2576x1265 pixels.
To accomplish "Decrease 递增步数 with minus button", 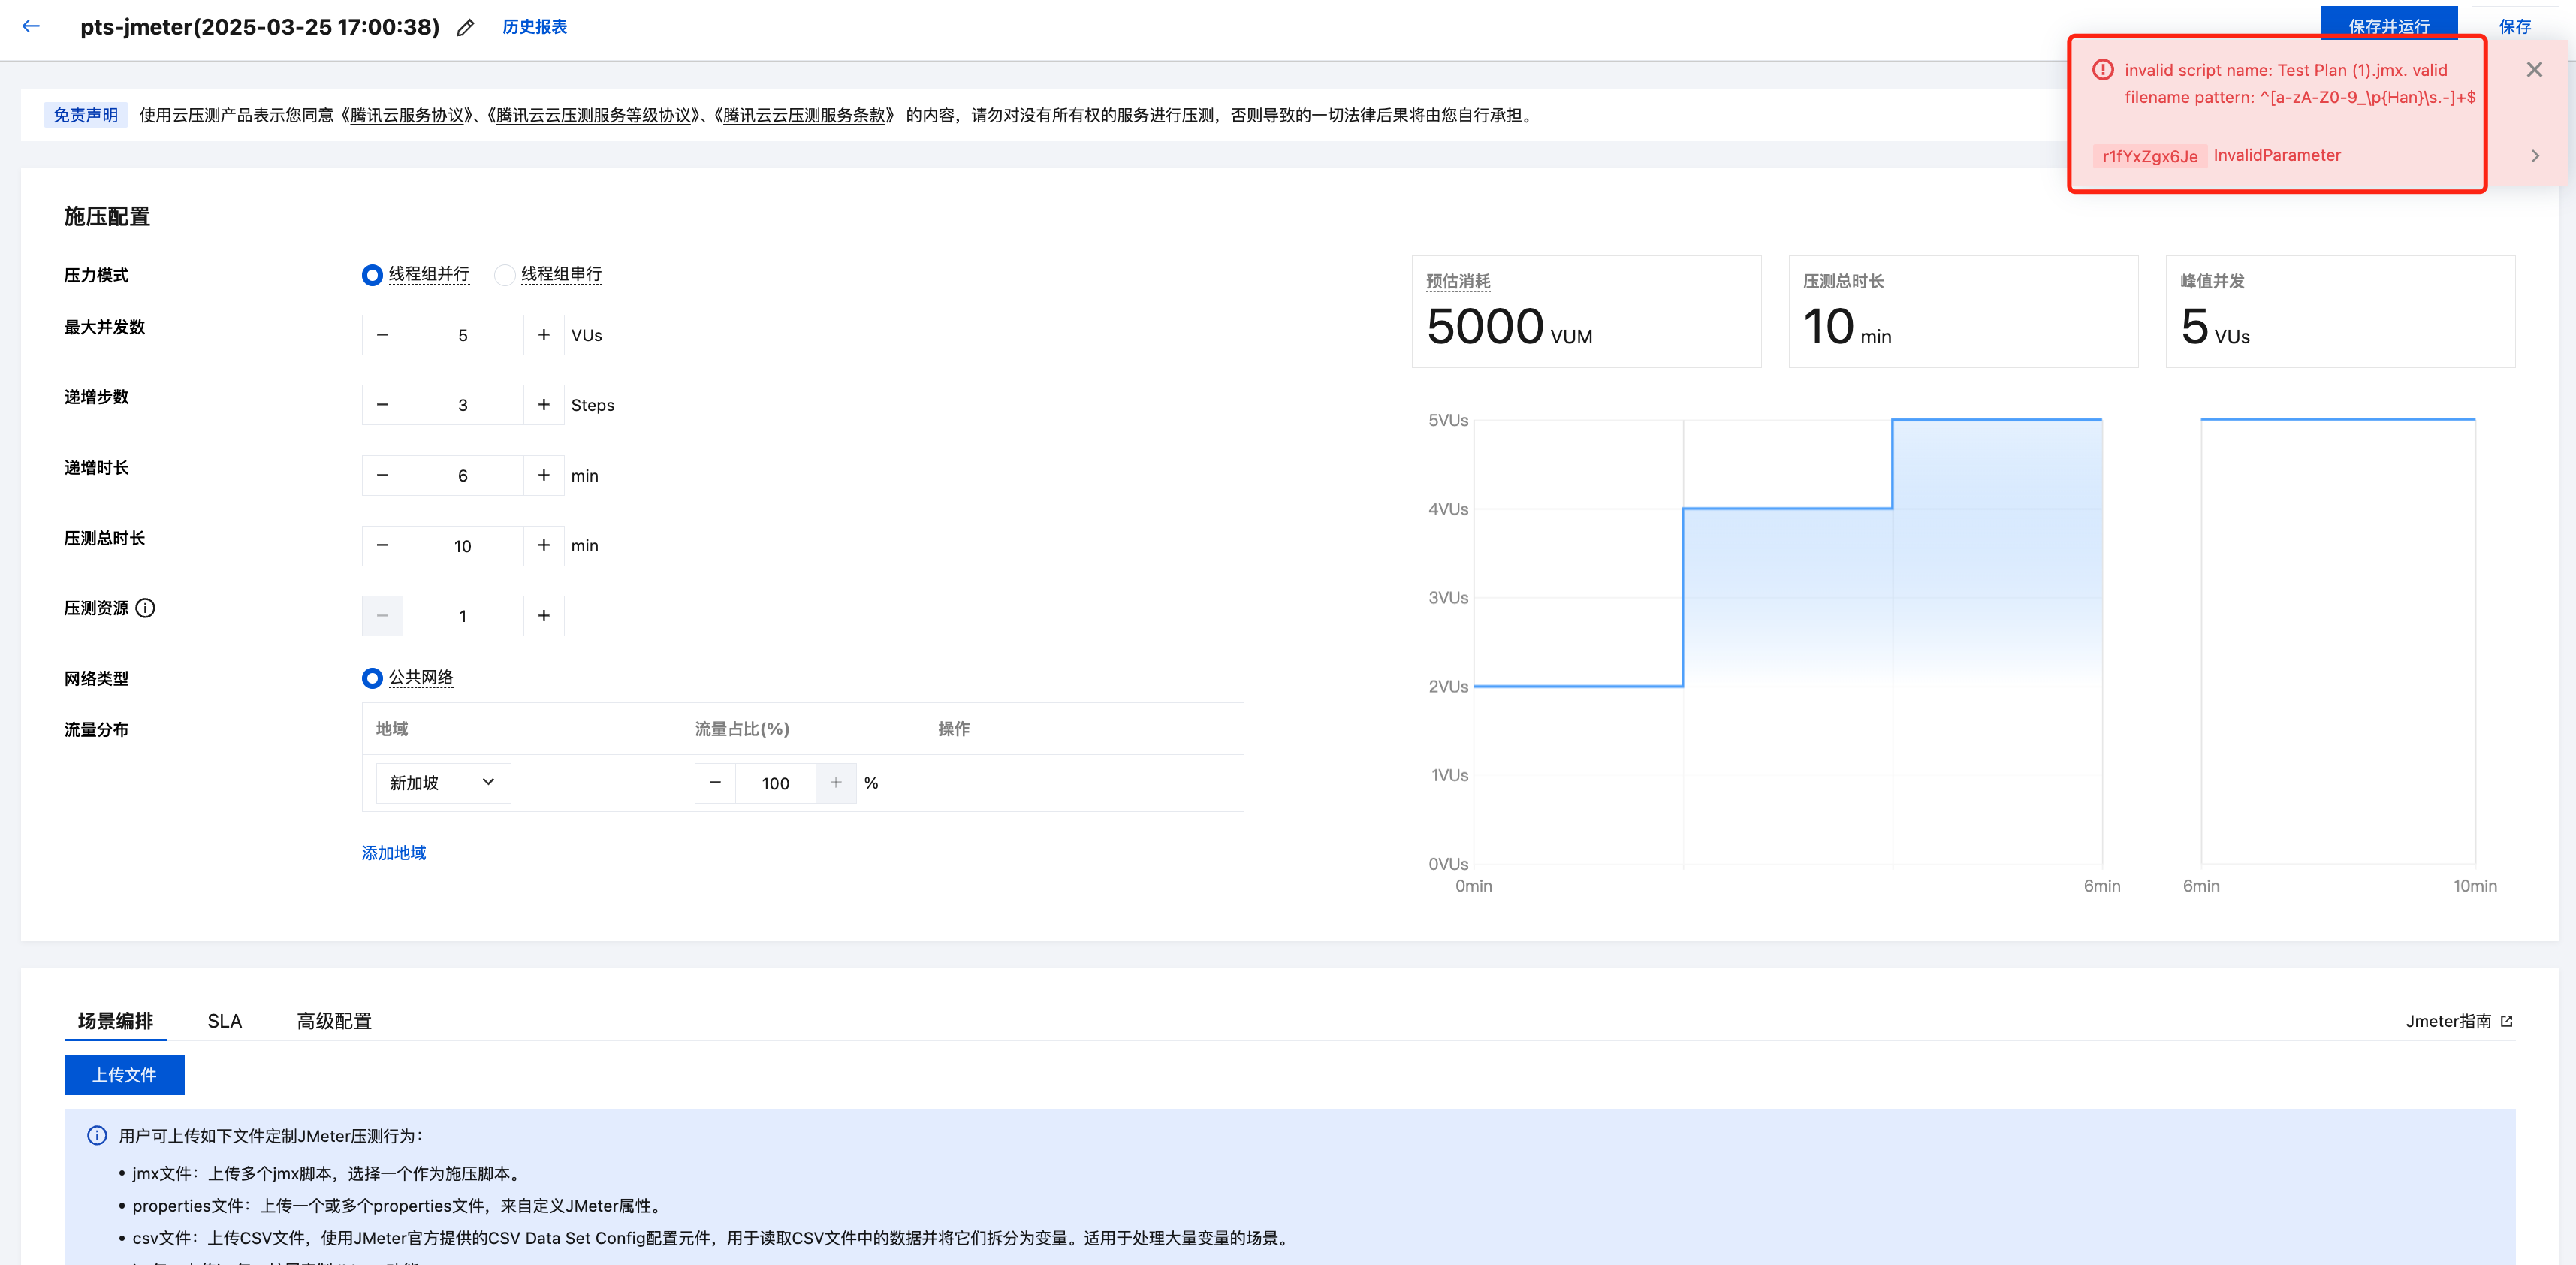I will (382, 405).
